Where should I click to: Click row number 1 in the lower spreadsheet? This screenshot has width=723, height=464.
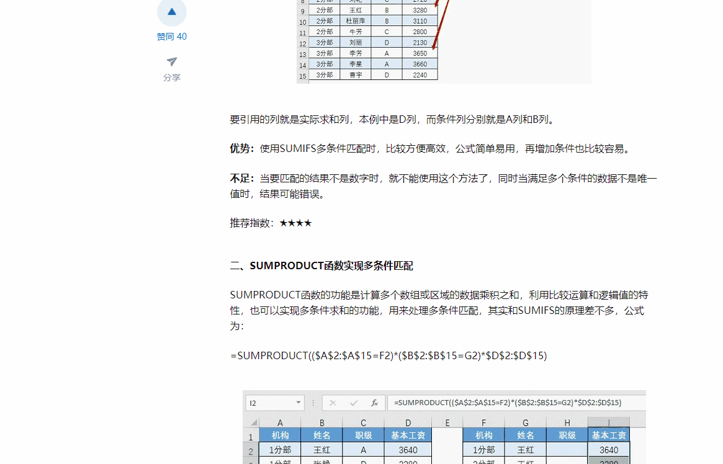pos(251,435)
